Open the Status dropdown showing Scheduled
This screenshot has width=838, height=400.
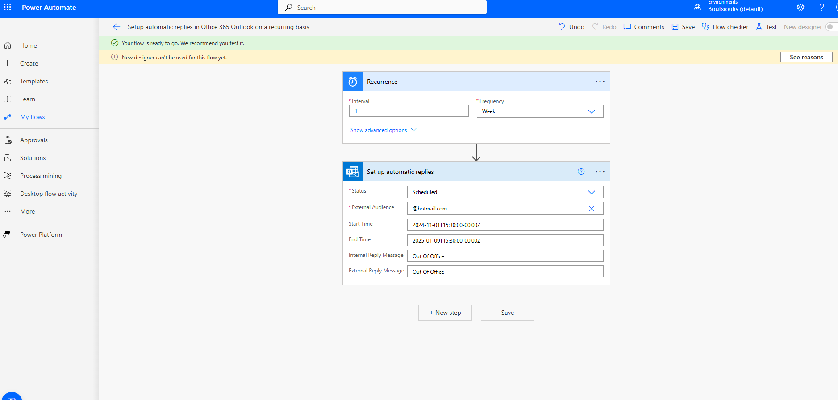[505, 192]
